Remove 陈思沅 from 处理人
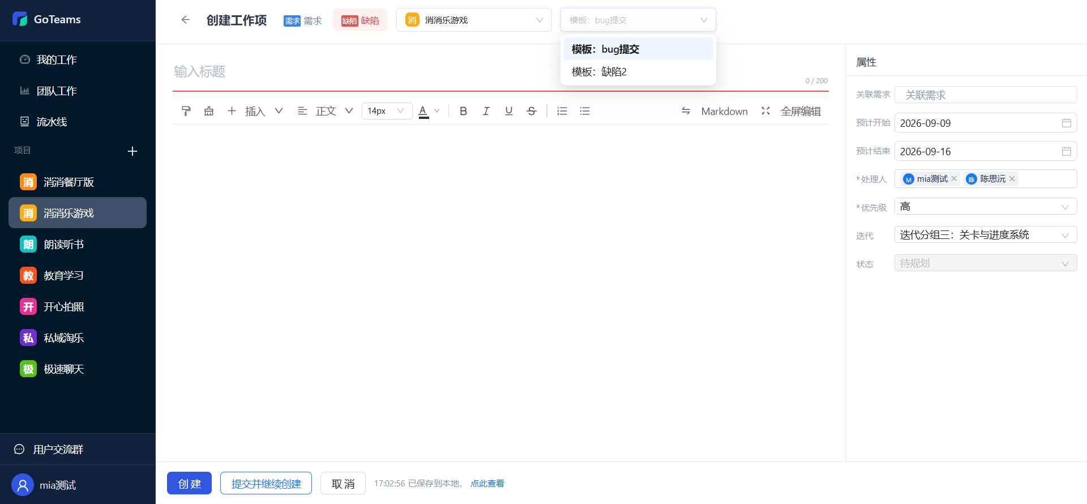The width and height of the screenshot is (1087, 504). [1012, 178]
